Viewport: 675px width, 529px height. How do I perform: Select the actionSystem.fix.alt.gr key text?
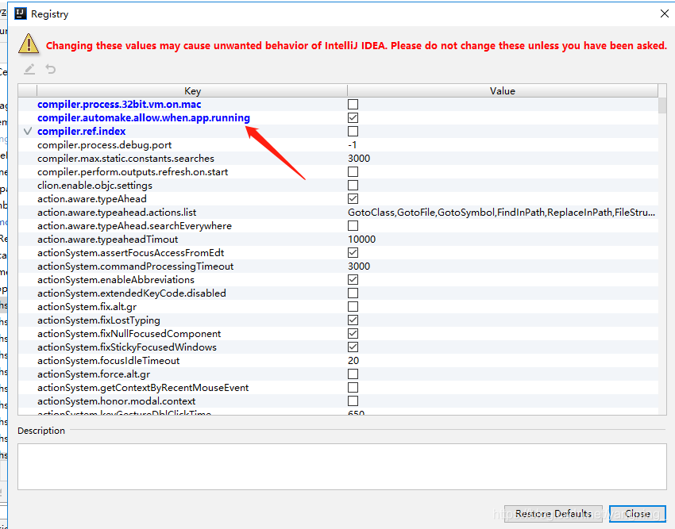[x=87, y=307]
